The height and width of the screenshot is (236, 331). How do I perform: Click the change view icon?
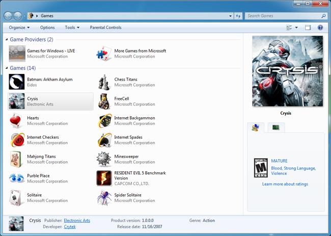289,28
